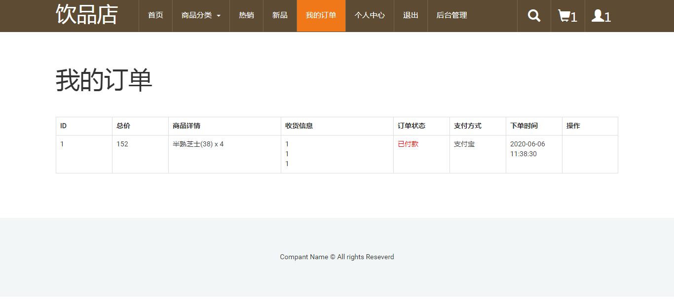The image size is (674, 306).
Task: Open the search magnifier icon
Action: 534,16
